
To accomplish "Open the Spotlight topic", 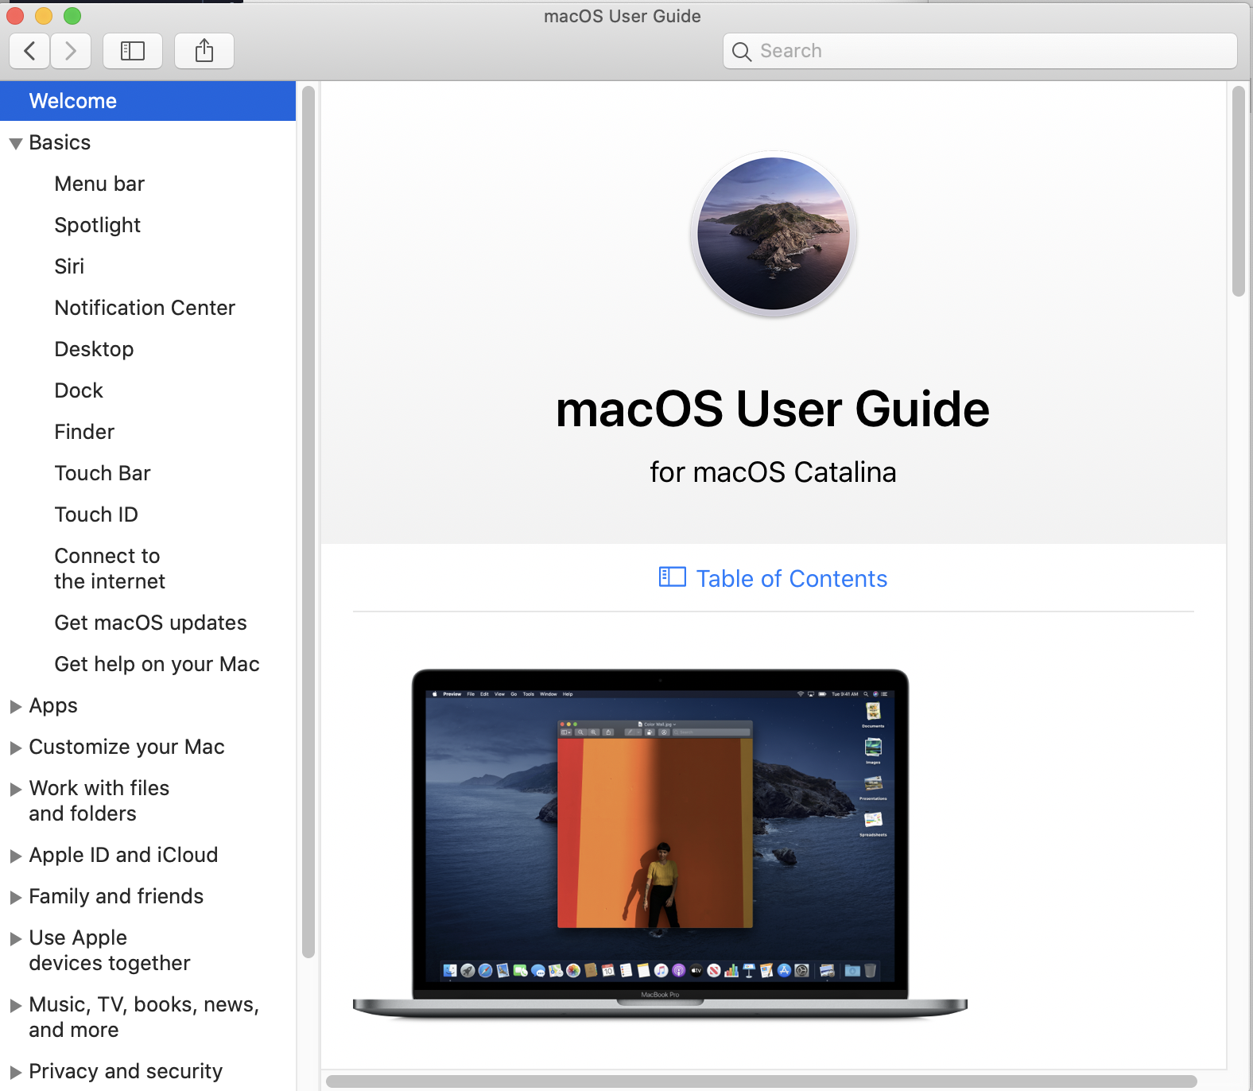I will click(98, 225).
